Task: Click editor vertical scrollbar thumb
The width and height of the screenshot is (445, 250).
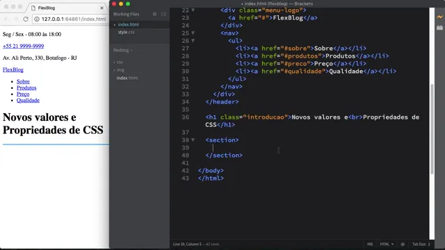Action: 432,129
